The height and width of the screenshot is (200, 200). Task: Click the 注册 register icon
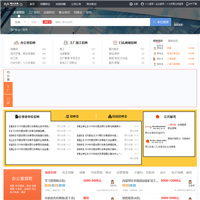(131, 4)
